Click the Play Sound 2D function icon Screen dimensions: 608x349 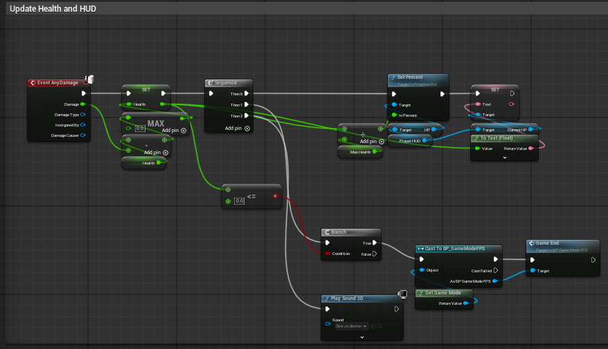(x=327, y=299)
